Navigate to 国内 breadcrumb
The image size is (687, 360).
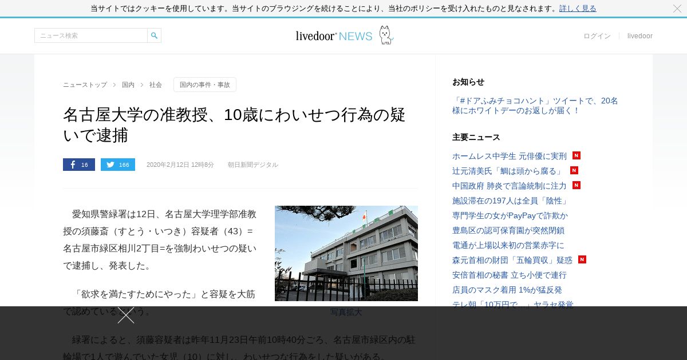click(128, 85)
